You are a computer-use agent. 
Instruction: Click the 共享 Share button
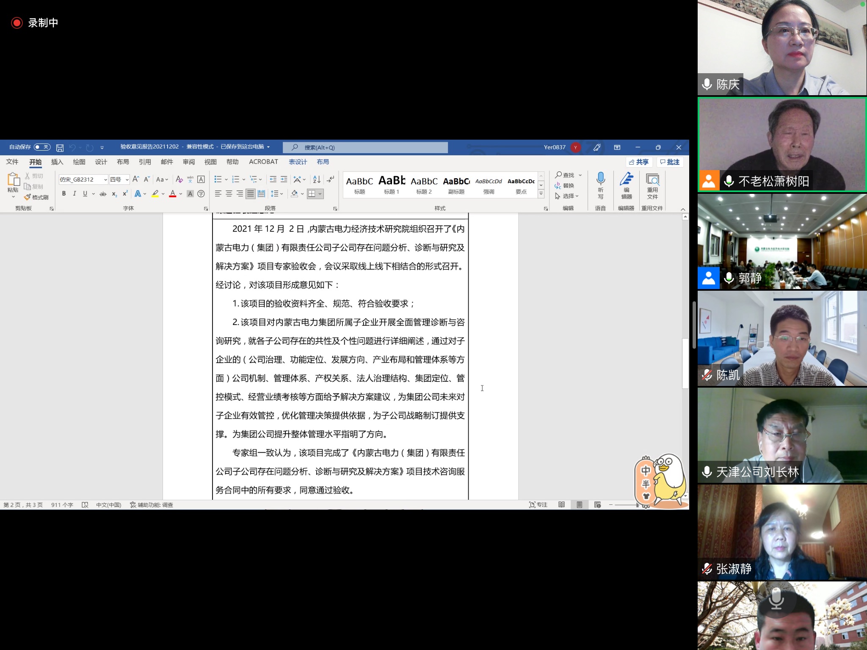[x=638, y=162]
